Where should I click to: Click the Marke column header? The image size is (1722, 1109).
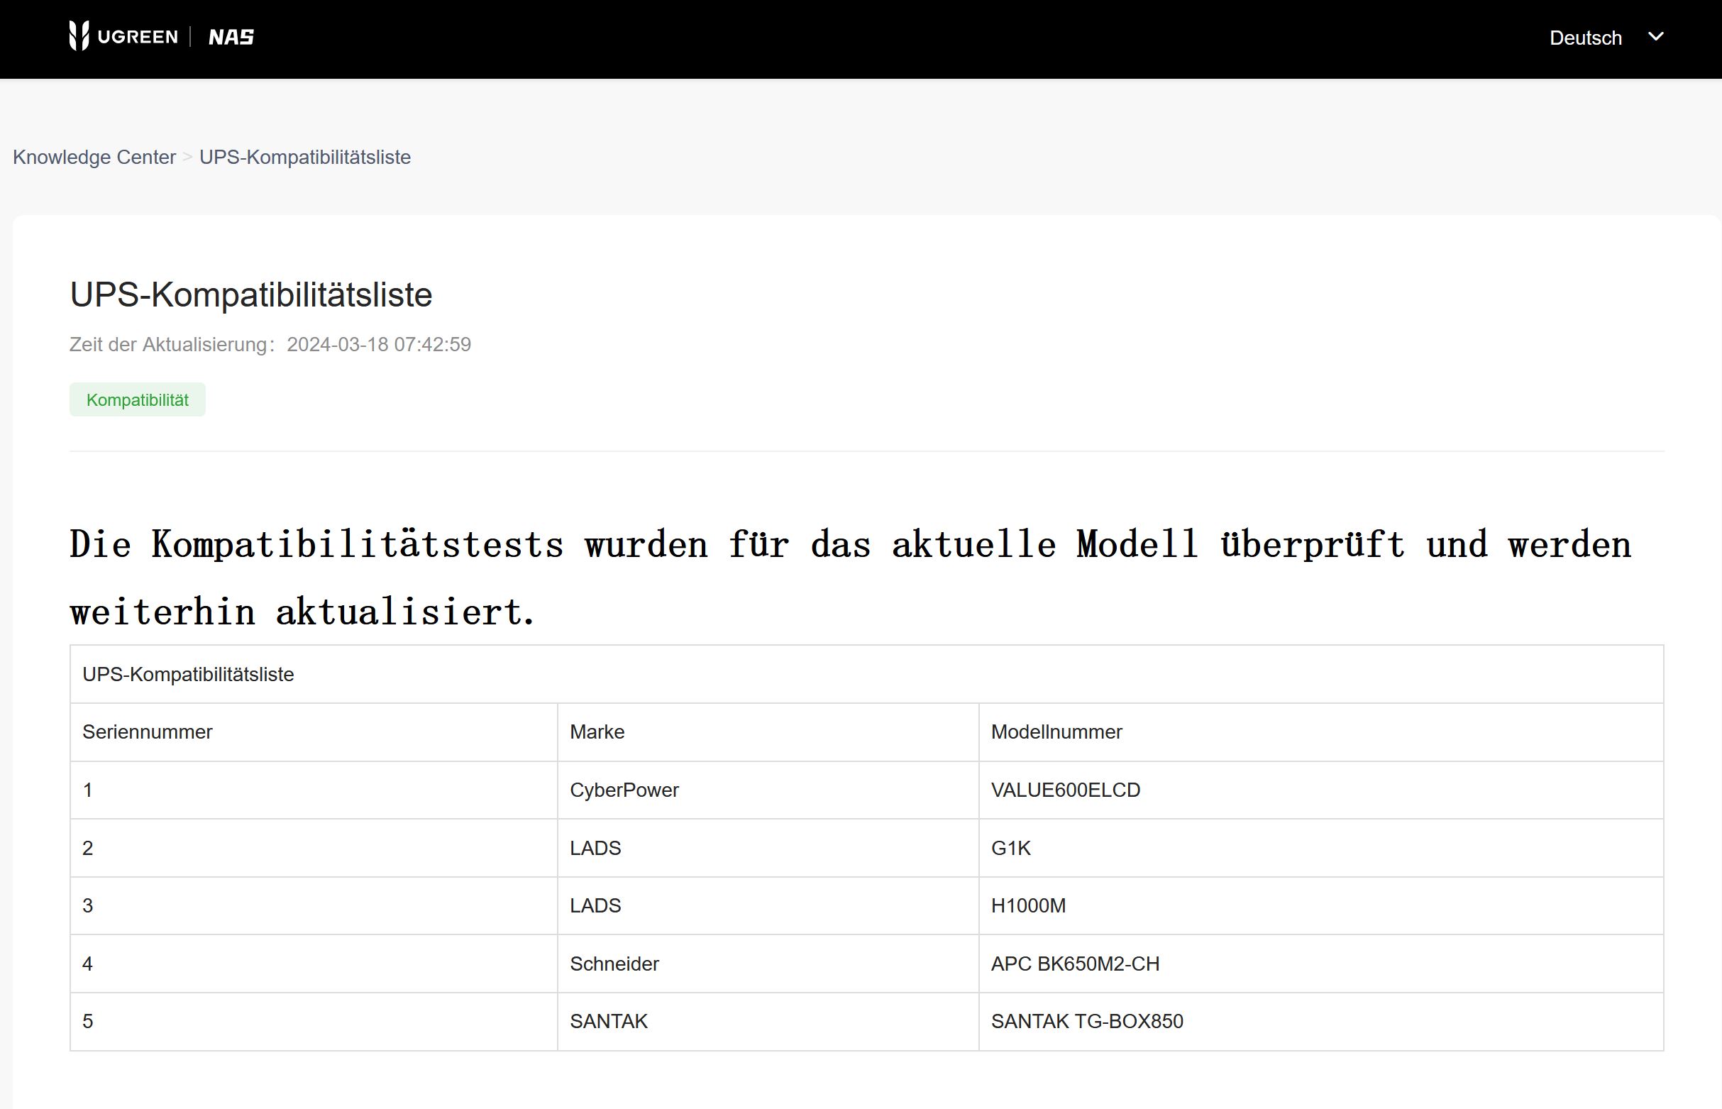coord(597,732)
